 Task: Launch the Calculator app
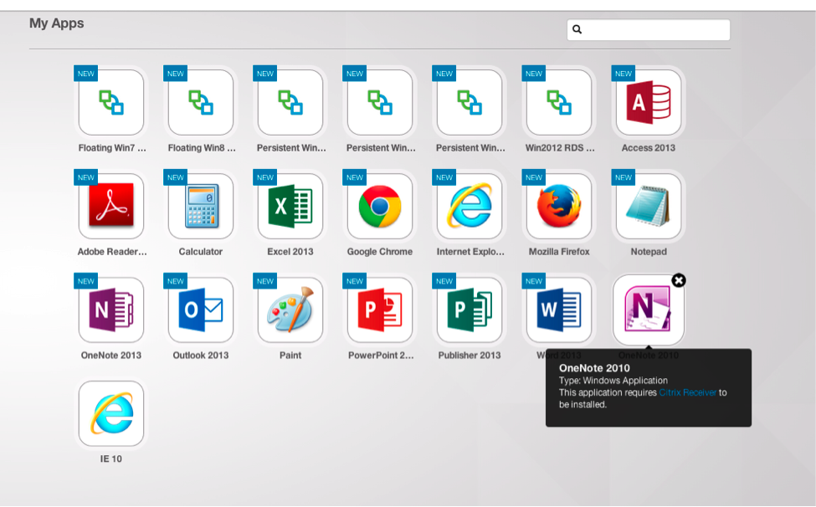201,206
